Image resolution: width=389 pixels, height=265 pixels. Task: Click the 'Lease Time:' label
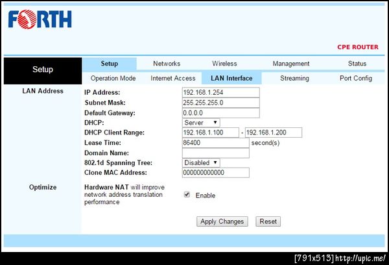tap(102, 143)
